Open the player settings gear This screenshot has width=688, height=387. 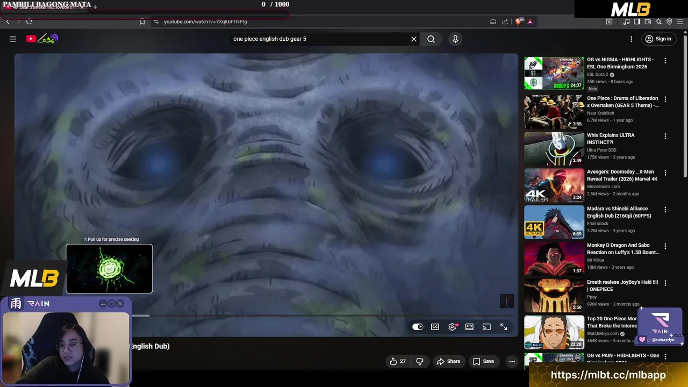tap(452, 327)
